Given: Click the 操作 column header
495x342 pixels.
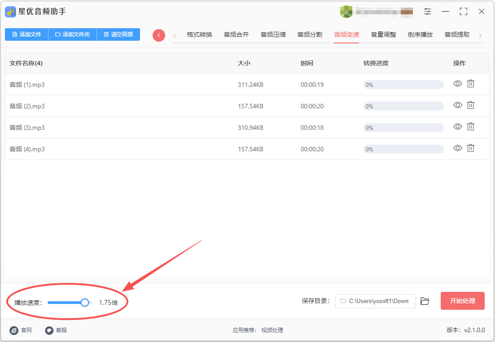Looking at the screenshot, I should (x=460, y=63).
